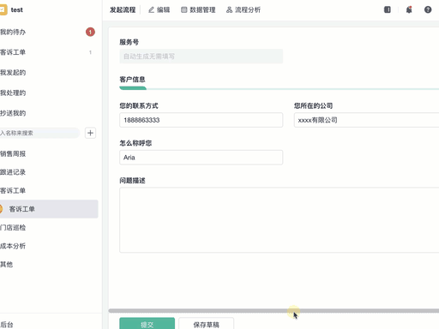Open 后台 link at sidebar bottom
Screen dimensions: 439x329
pyautogui.click(x=7, y=325)
